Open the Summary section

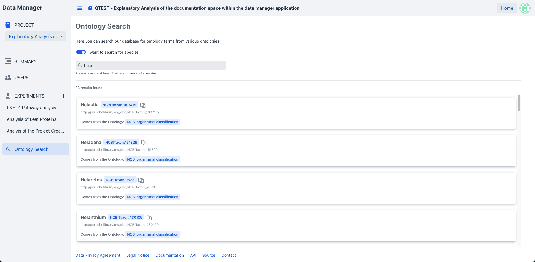pos(25,61)
